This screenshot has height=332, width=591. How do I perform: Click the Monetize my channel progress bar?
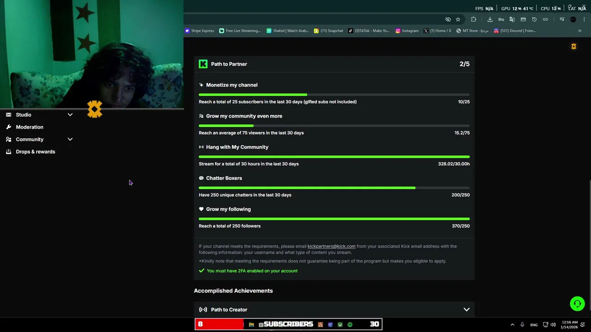pos(334,95)
